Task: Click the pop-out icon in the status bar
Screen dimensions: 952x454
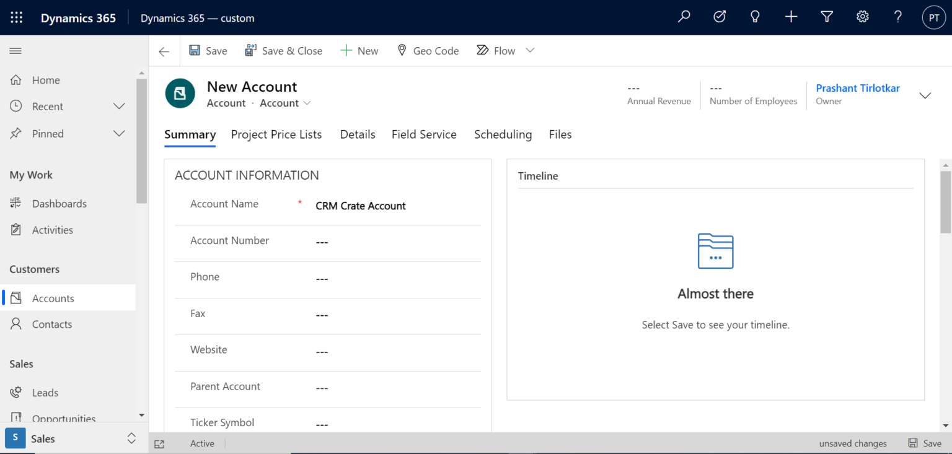Action: 159,443
